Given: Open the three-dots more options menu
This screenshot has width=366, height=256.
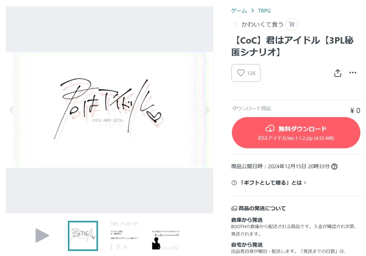Looking at the screenshot, I should point(353,72).
